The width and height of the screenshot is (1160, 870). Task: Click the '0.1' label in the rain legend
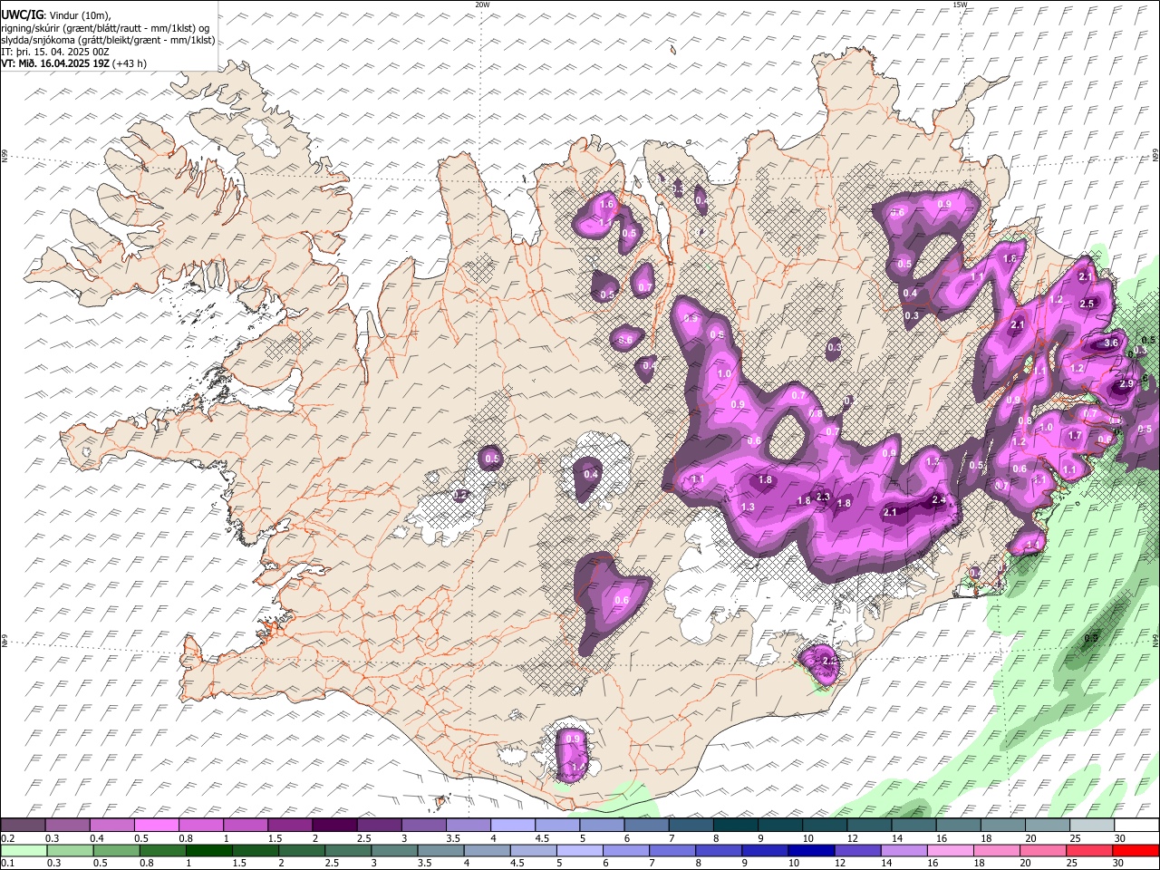tap(7, 863)
